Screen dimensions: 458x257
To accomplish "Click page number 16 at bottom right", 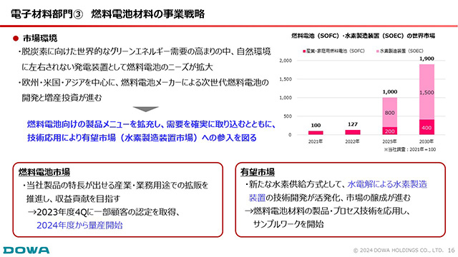I will coord(452,251).
